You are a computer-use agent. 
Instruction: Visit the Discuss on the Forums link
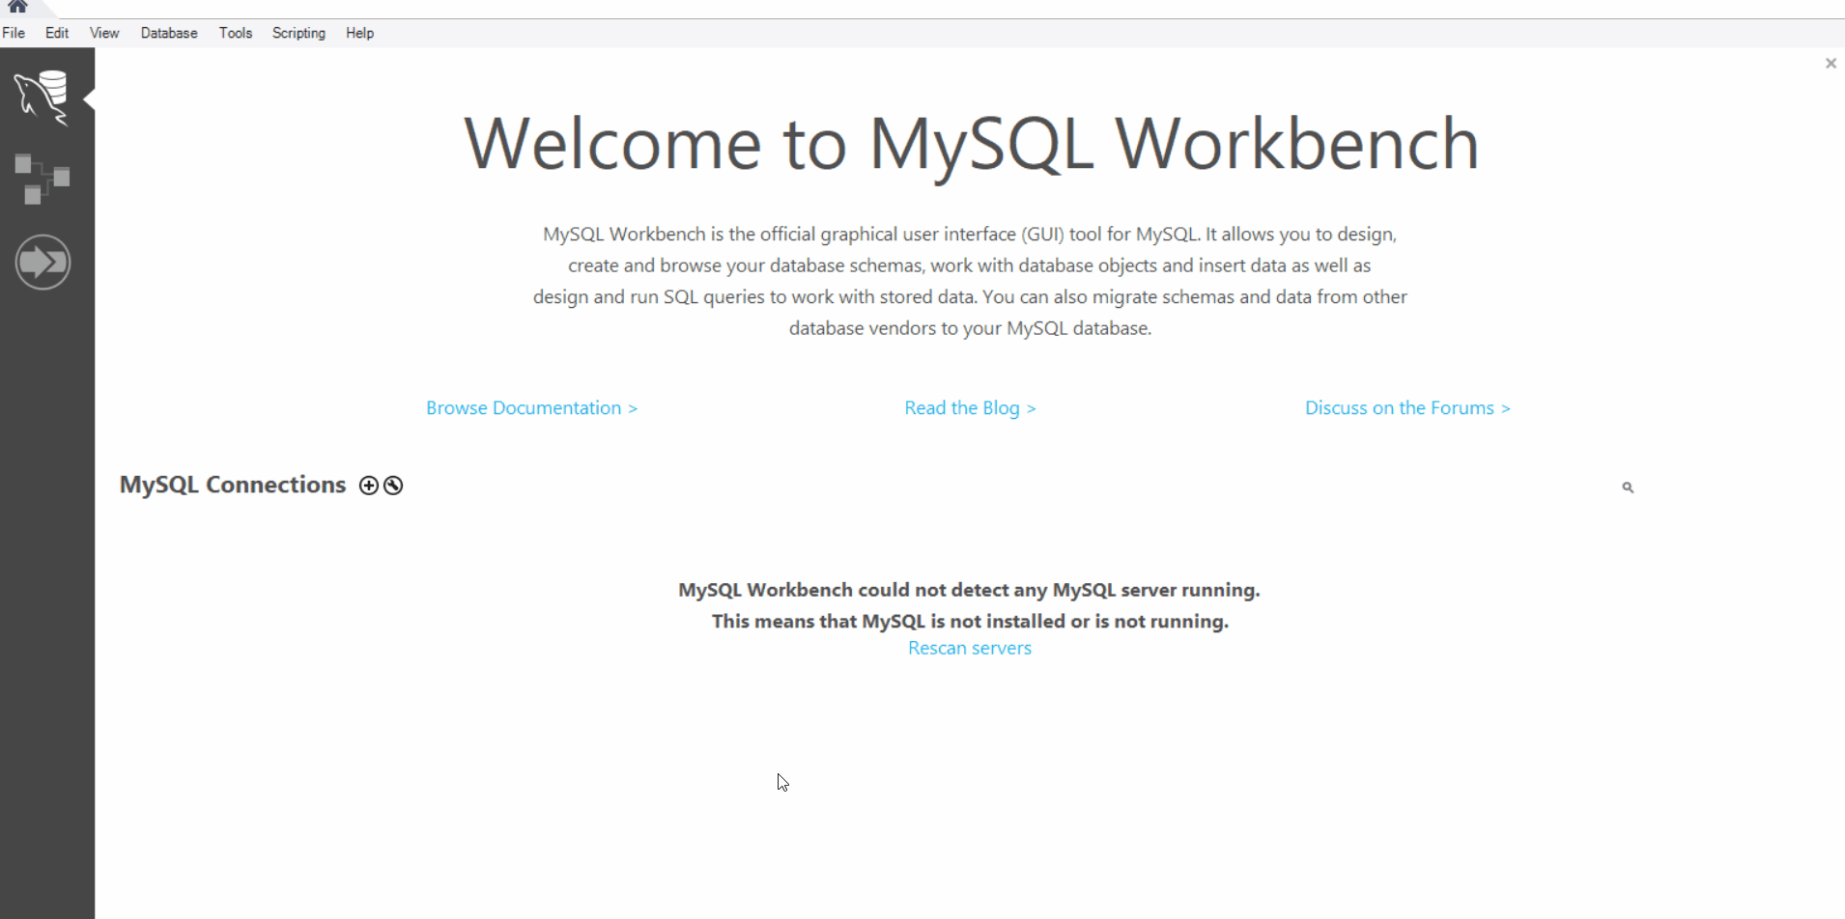coord(1407,408)
